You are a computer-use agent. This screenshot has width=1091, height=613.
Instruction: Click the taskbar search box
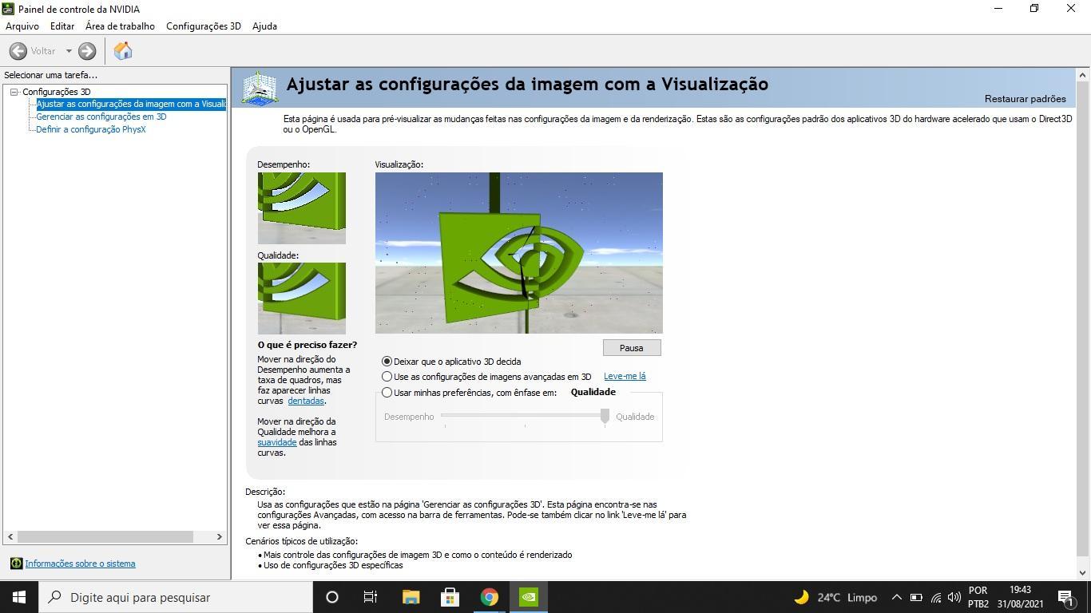176,597
